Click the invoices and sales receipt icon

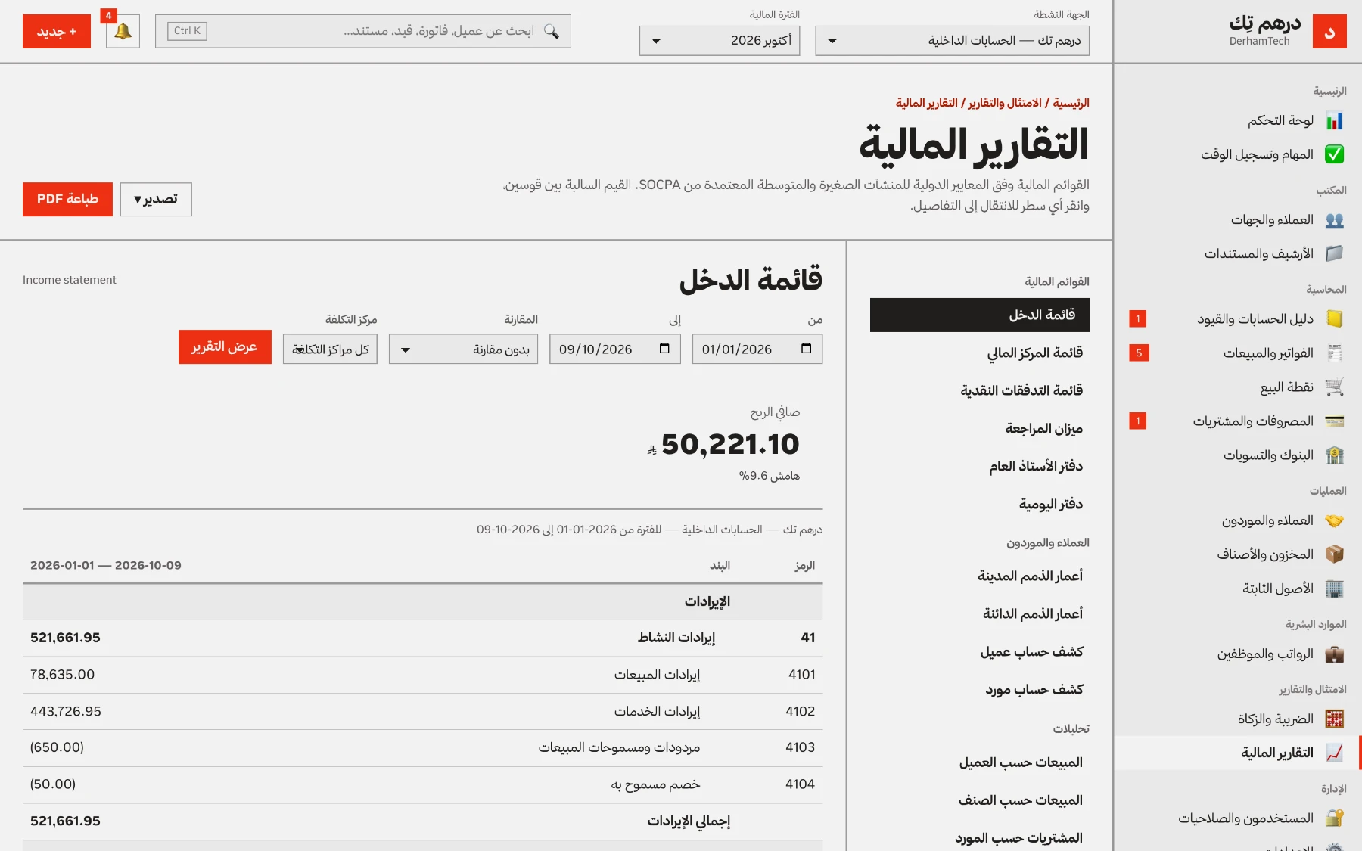click(x=1334, y=353)
